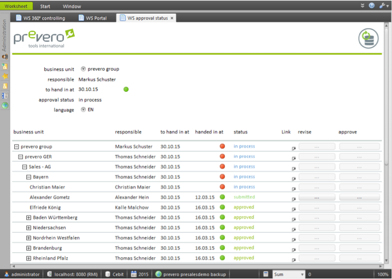The width and height of the screenshot is (392, 279).
Task: Click revise button for Elfriede König row
Action: (317, 208)
